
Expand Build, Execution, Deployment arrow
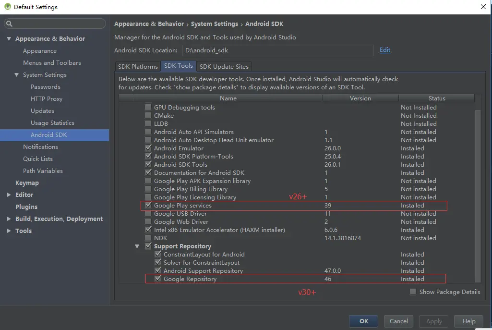pyautogui.click(x=9, y=219)
